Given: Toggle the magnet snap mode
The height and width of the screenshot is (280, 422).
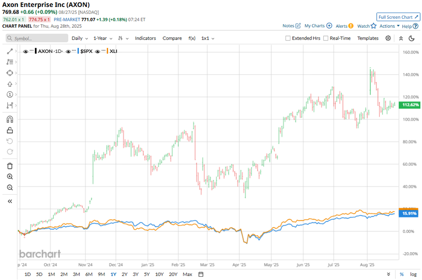Looking at the screenshot, I should coord(10,120).
